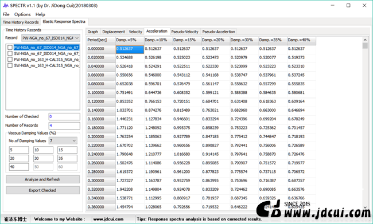Click the highlighted cell 0.512637 under Damp.=5%
373x224 pixels.
tap(130, 49)
